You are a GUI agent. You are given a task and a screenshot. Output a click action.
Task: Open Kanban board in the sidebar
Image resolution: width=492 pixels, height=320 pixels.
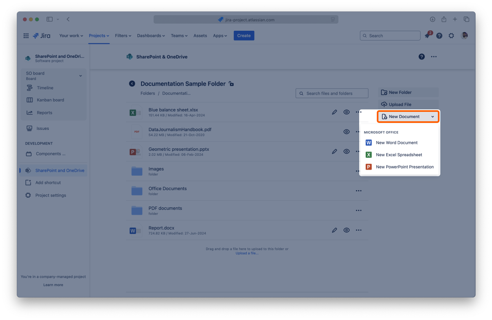pyautogui.click(x=50, y=100)
